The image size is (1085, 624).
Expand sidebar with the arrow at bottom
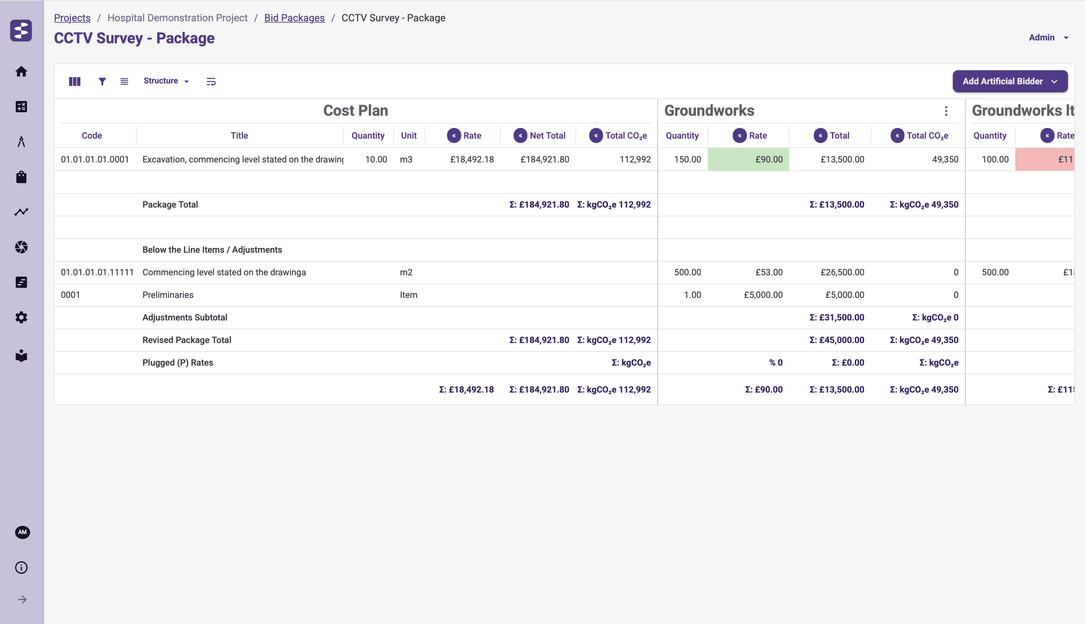22,600
